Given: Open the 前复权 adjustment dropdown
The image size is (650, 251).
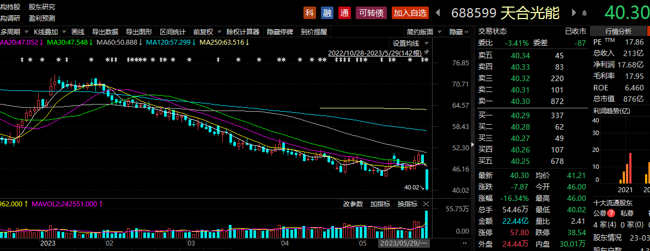Looking at the screenshot, I should tap(206, 32).
